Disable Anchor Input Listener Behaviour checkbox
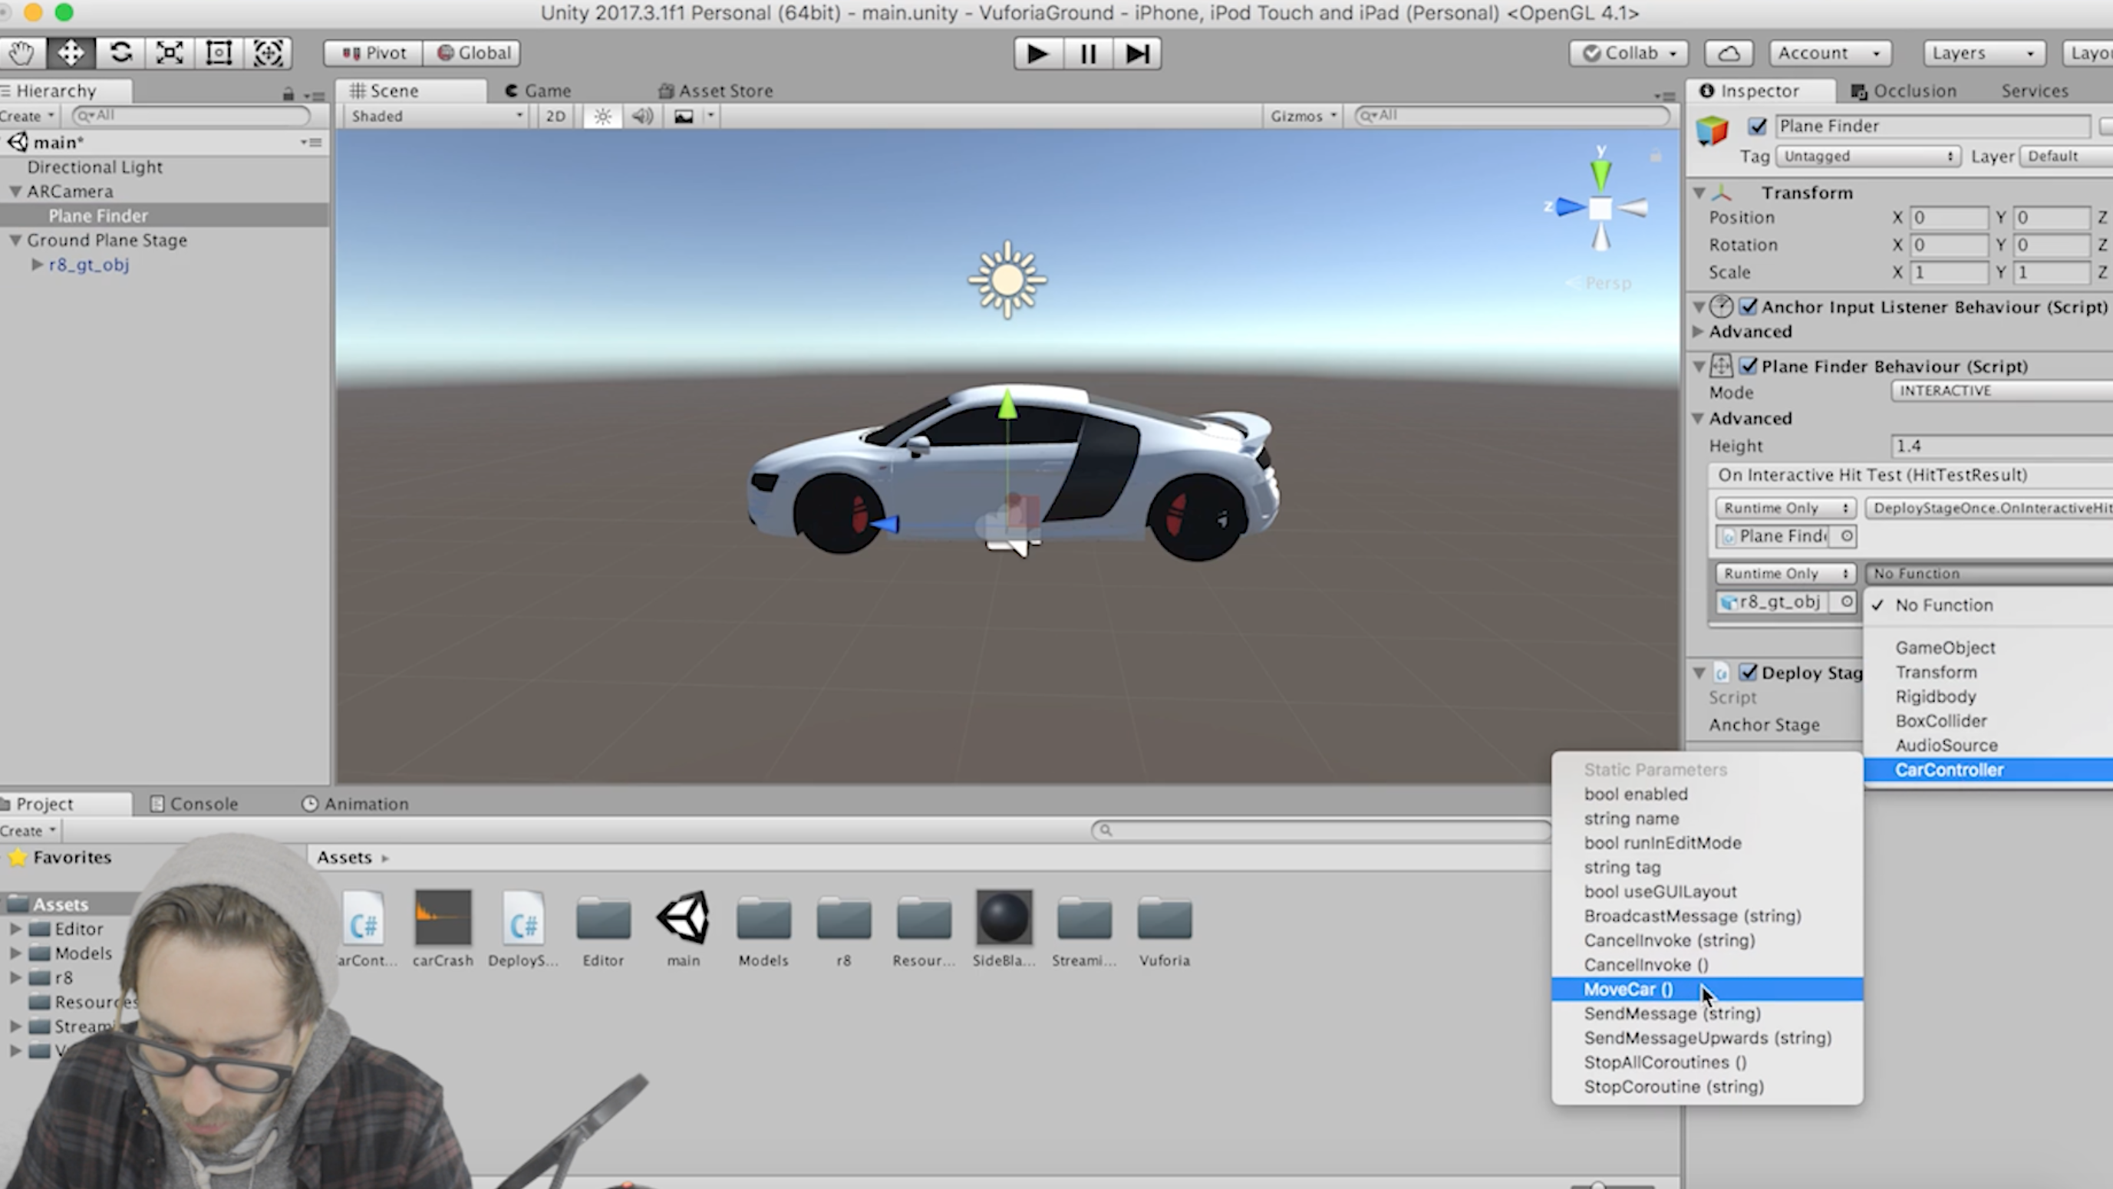 point(1748,307)
